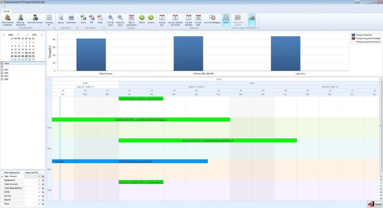Open task 20101067 Pile param M08-A
This screenshot has height=208, width=383.
[141, 182]
